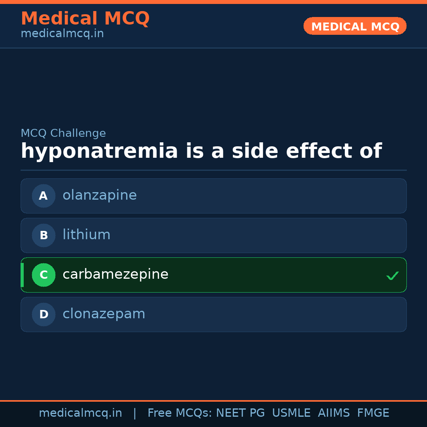Screen dimensions: 427x427
Task: Click the FMGE footer text
Action: click(x=373, y=413)
